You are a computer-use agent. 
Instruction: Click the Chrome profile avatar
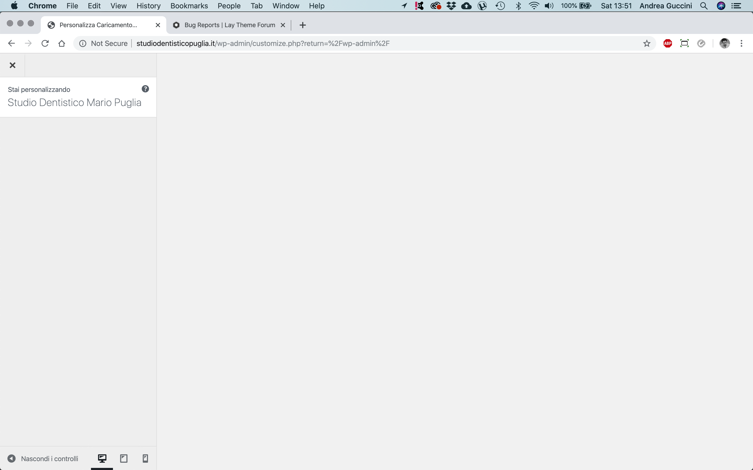(725, 44)
